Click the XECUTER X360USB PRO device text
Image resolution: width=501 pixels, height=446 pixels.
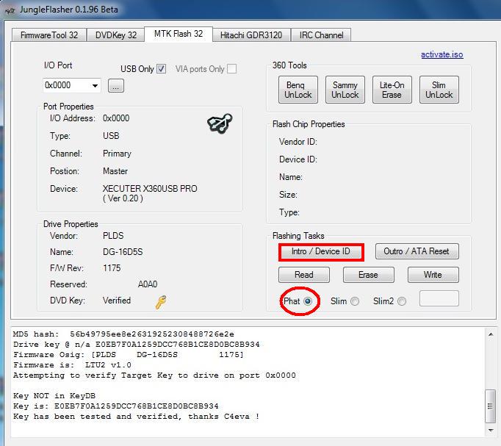(x=150, y=193)
